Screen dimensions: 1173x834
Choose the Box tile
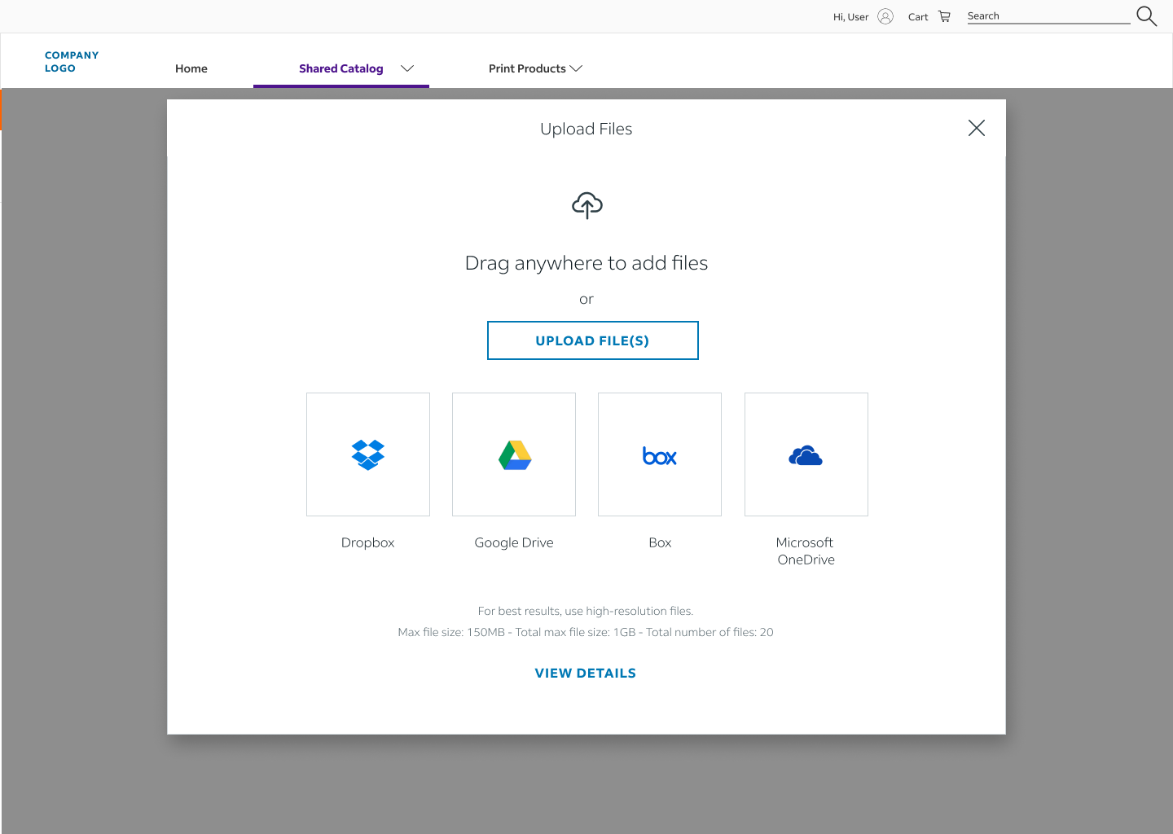coord(660,454)
